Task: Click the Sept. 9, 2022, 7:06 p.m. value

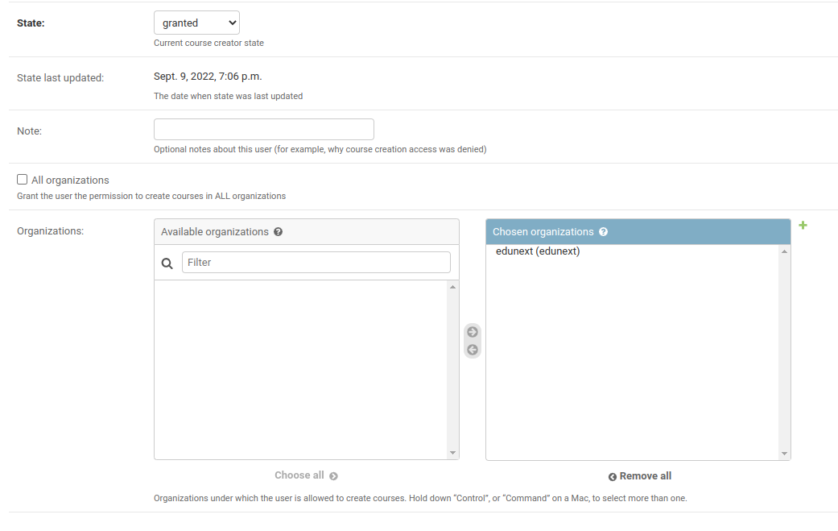Action: (x=208, y=77)
